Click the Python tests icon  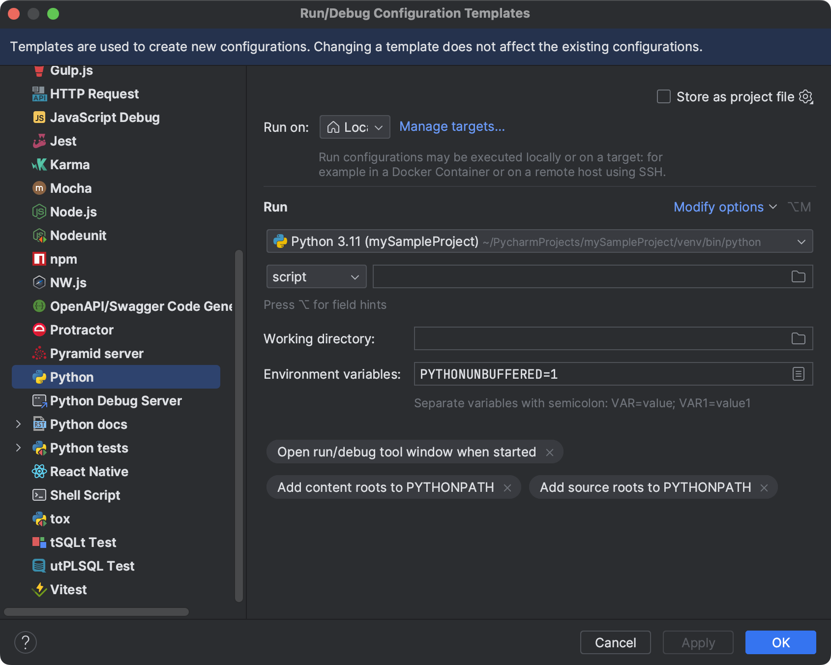click(39, 448)
